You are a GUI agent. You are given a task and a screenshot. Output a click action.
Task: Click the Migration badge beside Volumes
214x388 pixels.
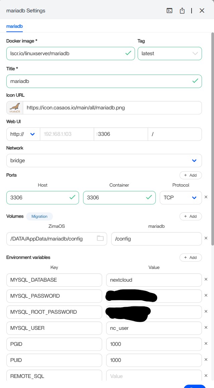40,216
